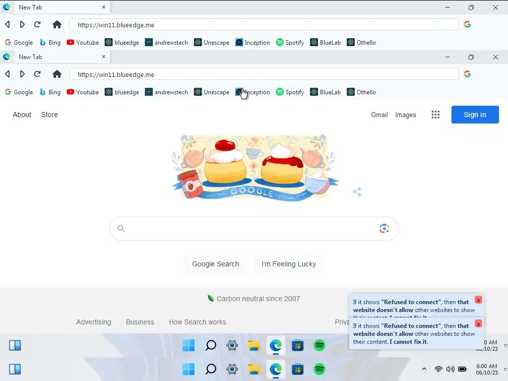
Task: Open Edge on the bottom taskbar
Action: (276, 369)
